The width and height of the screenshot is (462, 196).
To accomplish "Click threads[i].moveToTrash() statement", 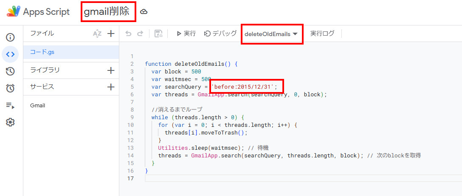I will [x=206, y=133].
